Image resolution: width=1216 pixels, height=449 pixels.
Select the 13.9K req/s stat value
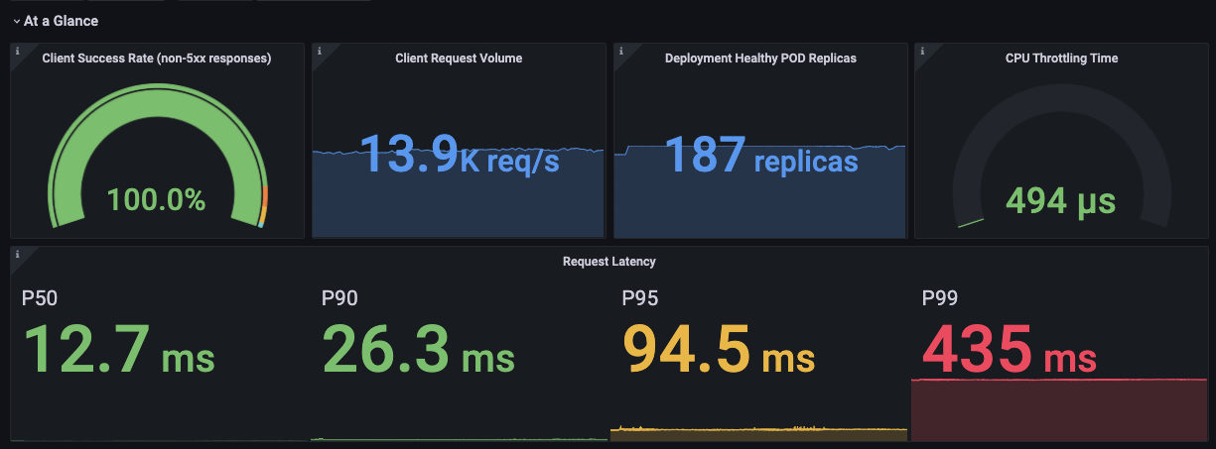459,156
